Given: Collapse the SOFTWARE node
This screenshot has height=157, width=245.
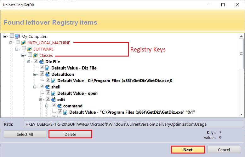Looking at the screenshot, I should [x=17, y=49].
